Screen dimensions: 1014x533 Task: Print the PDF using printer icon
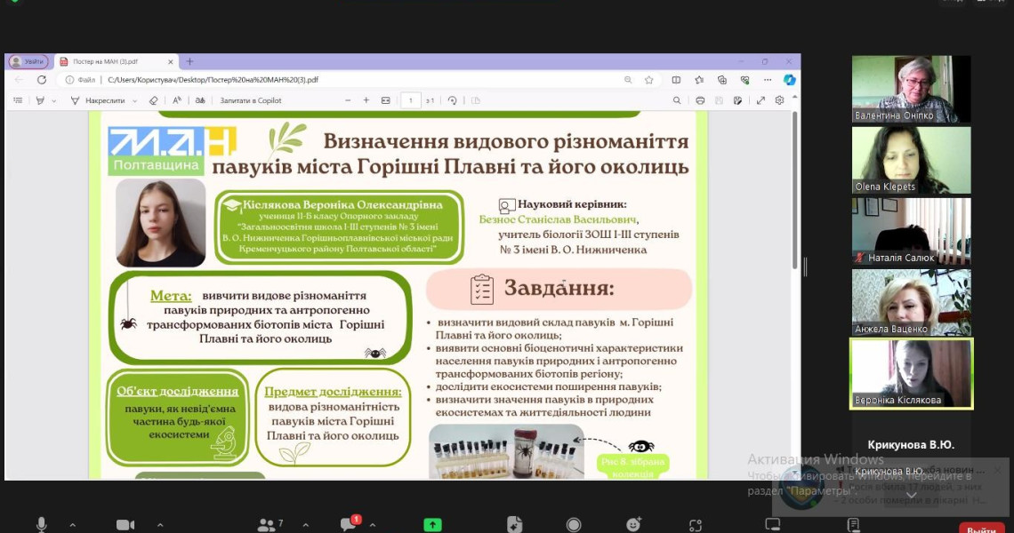coord(700,100)
